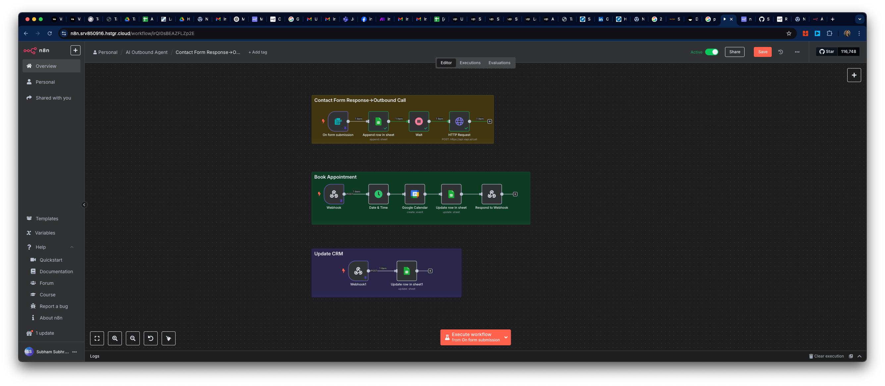
Task: Add a node after HTTP Request
Action: [x=490, y=121]
